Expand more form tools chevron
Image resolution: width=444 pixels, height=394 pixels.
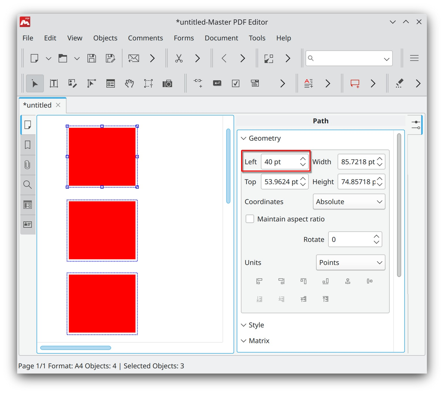[282, 84]
